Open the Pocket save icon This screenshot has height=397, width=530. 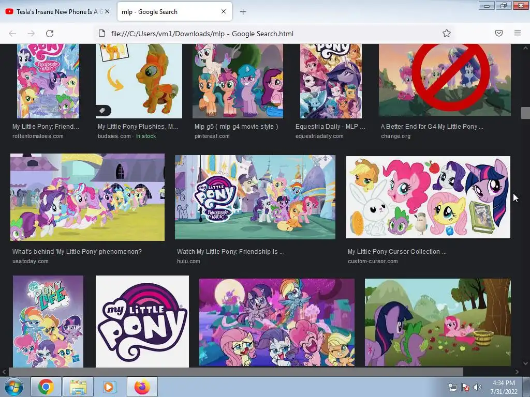[x=499, y=33]
